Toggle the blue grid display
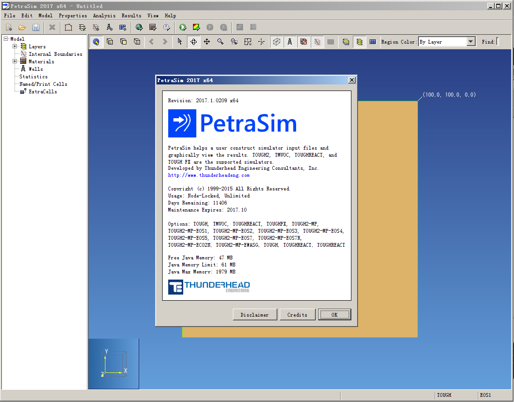The image size is (514, 402). coord(372,42)
